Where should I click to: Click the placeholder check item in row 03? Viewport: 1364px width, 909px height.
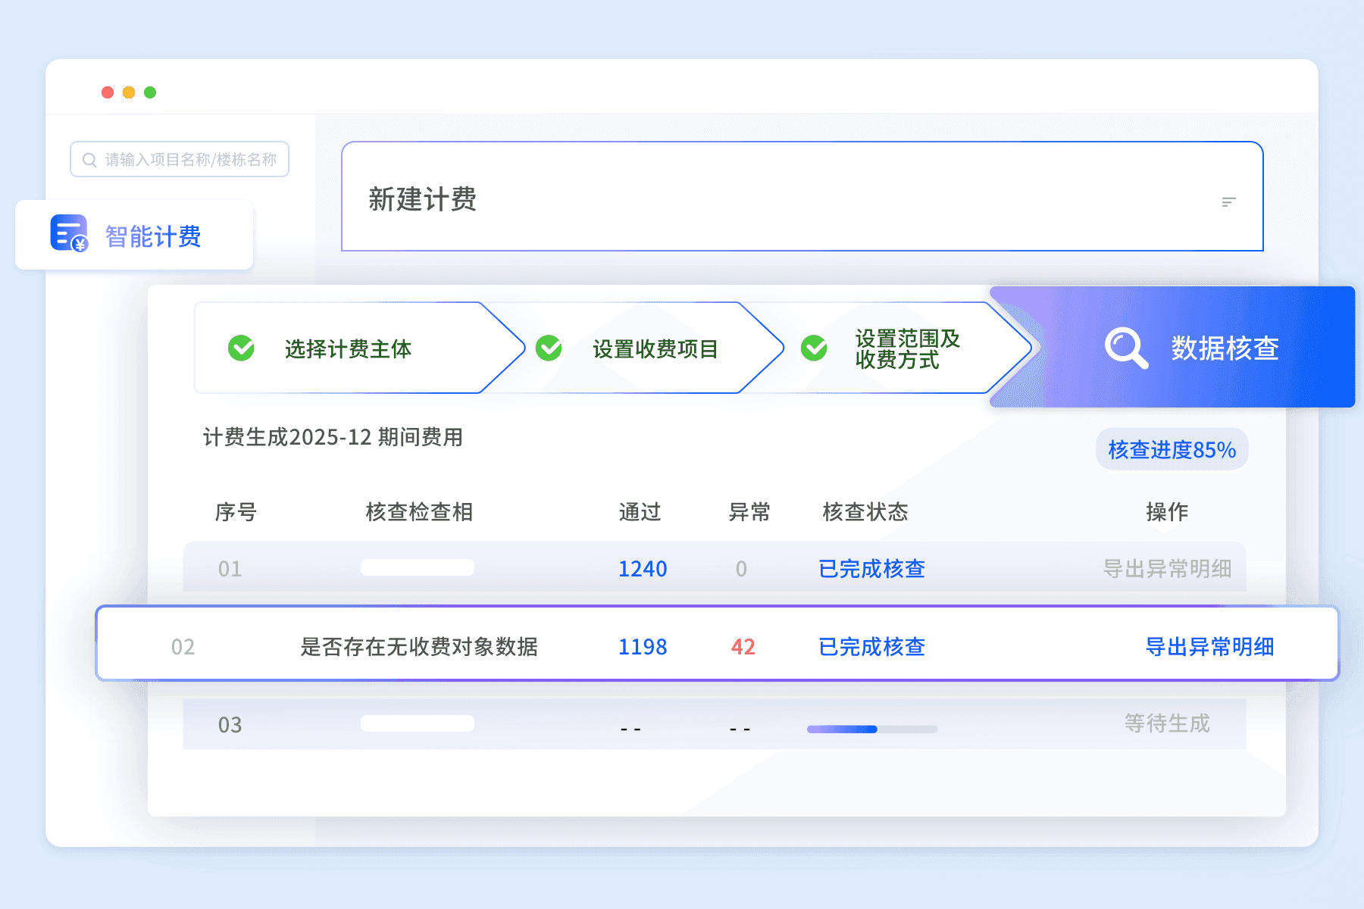418,723
